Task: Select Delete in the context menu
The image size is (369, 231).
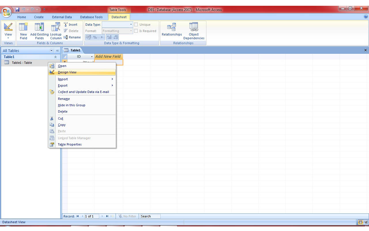Action: click(x=82, y=111)
